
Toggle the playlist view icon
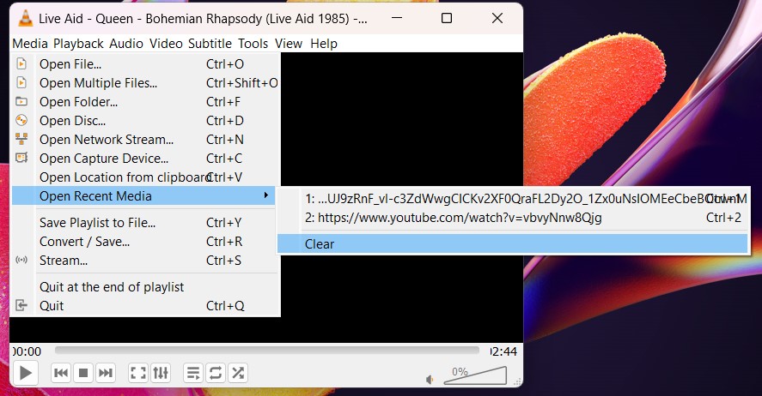(193, 373)
